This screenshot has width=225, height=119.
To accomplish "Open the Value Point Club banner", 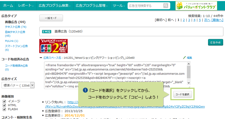I will tap(196, 6).
